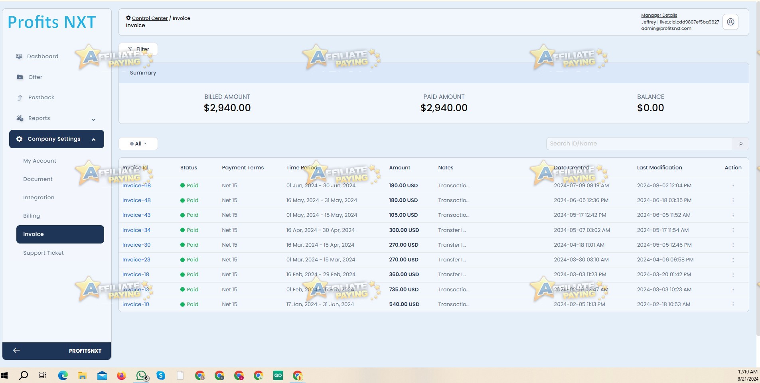The height and width of the screenshot is (383, 760).
Task: Expand the Reports submenu chevron
Action: pos(93,120)
